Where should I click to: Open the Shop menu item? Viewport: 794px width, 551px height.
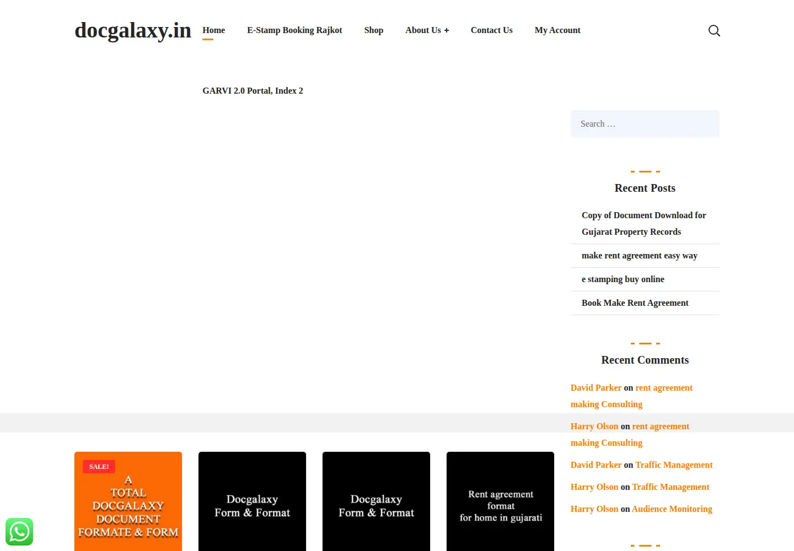pyautogui.click(x=373, y=30)
